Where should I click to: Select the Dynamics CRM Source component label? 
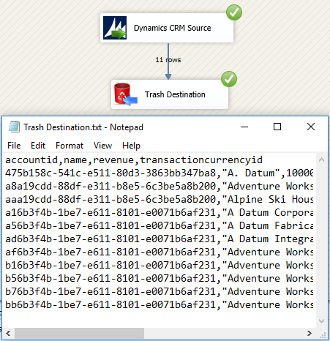click(172, 28)
